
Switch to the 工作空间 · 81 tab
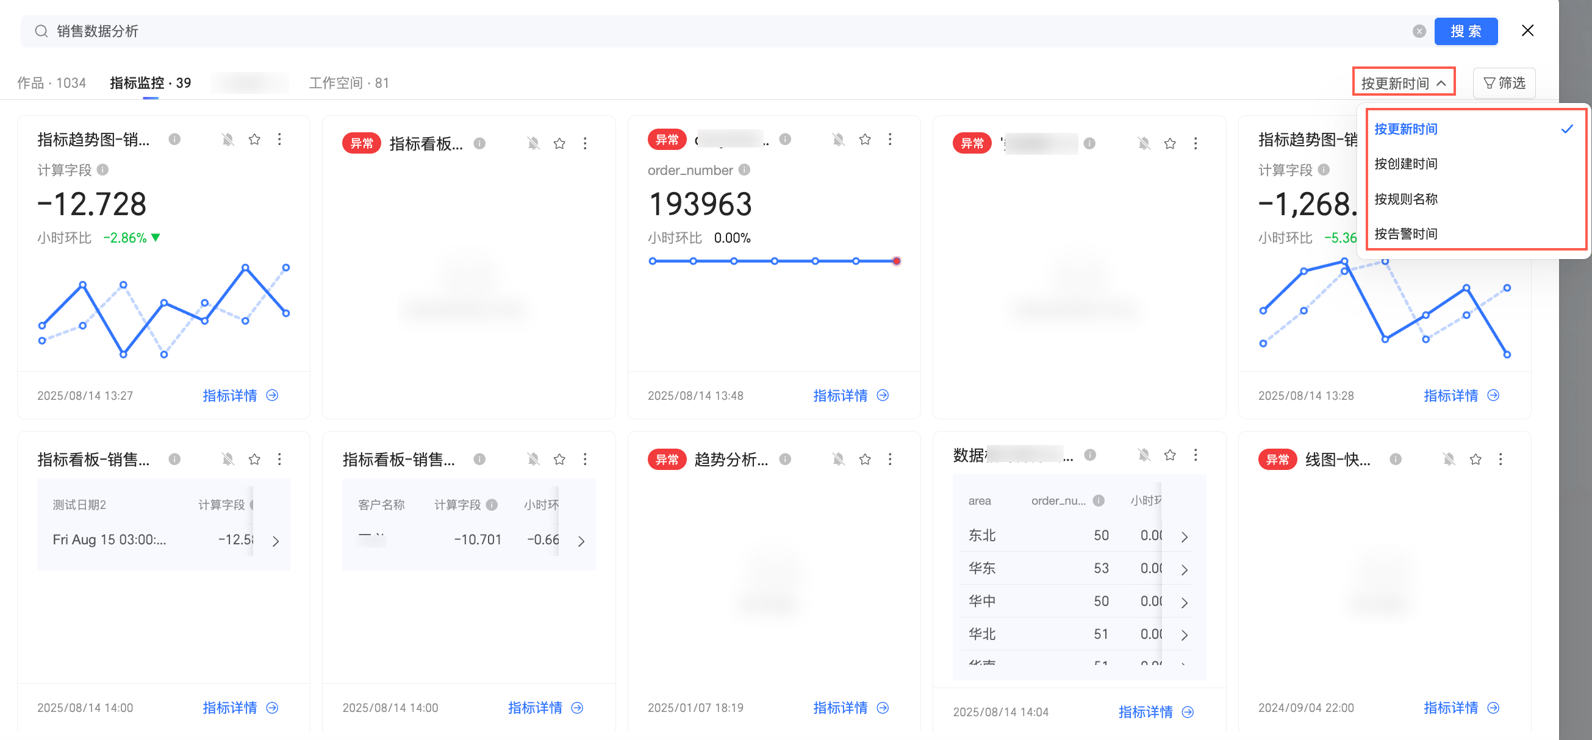[348, 83]
